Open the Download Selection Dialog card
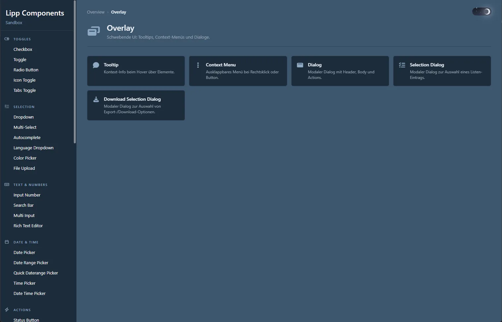Viewport: 502px width, 322px height. tap(136, 105)
